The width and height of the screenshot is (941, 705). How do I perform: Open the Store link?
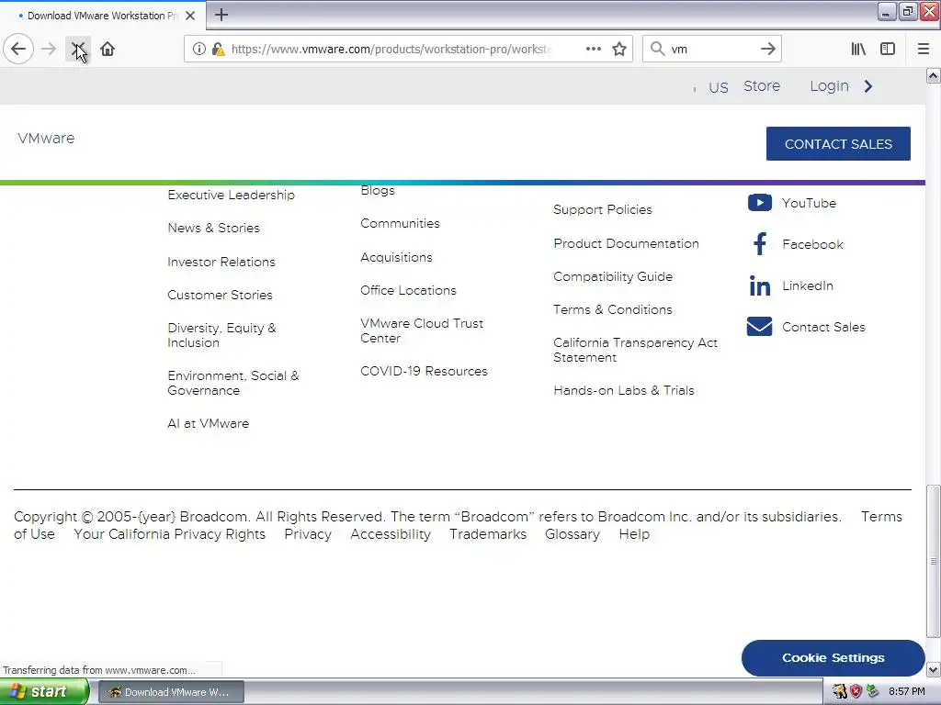pyautogui.click(x=762, y=85)
